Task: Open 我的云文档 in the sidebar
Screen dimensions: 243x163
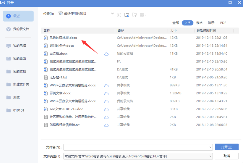Action: click(x=18, y=29)
